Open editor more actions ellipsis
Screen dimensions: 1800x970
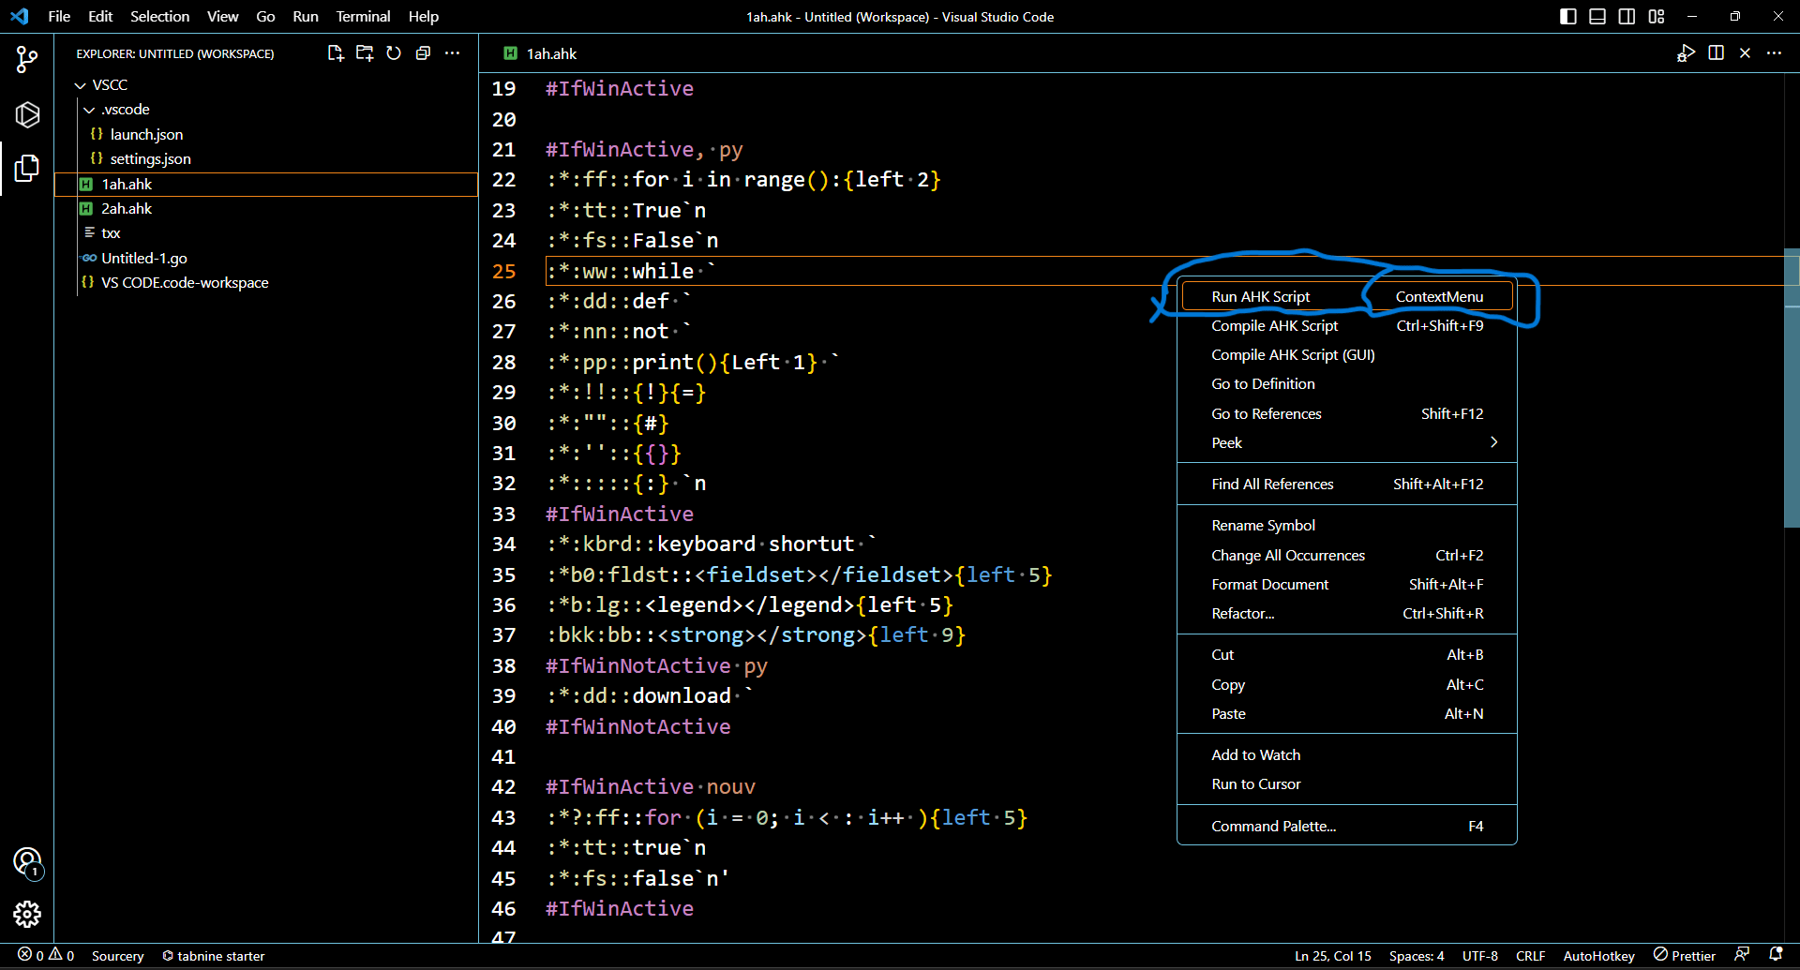coord(1774,53)
